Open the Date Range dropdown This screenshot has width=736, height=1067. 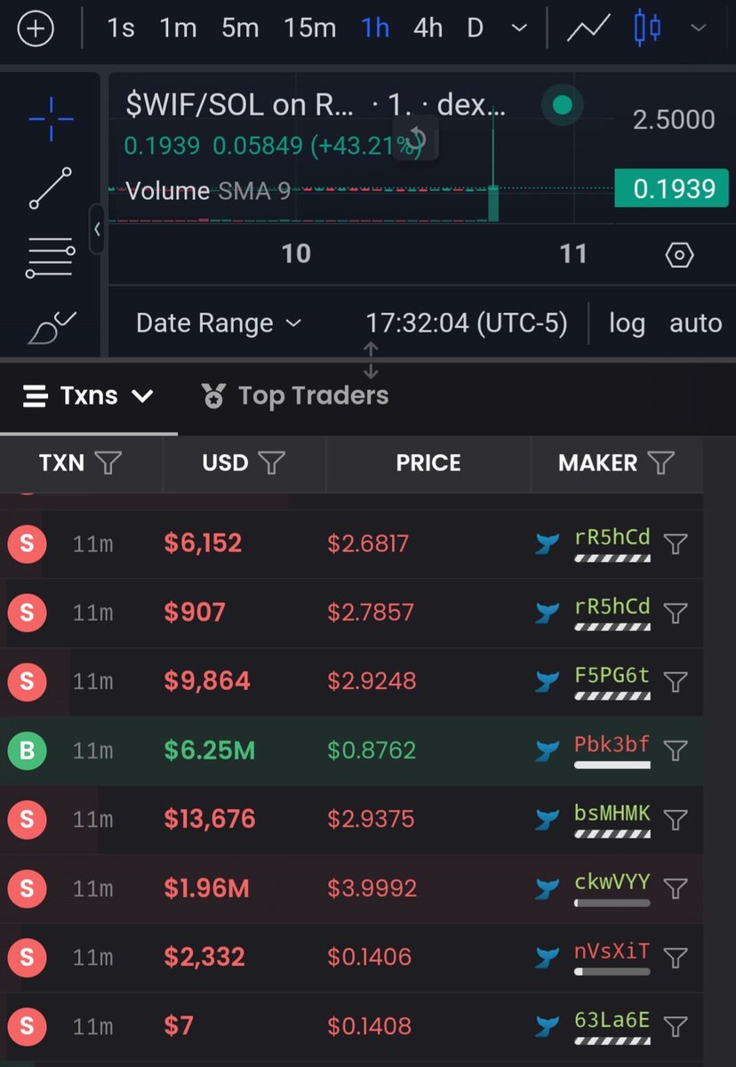[x=219, y=323]
